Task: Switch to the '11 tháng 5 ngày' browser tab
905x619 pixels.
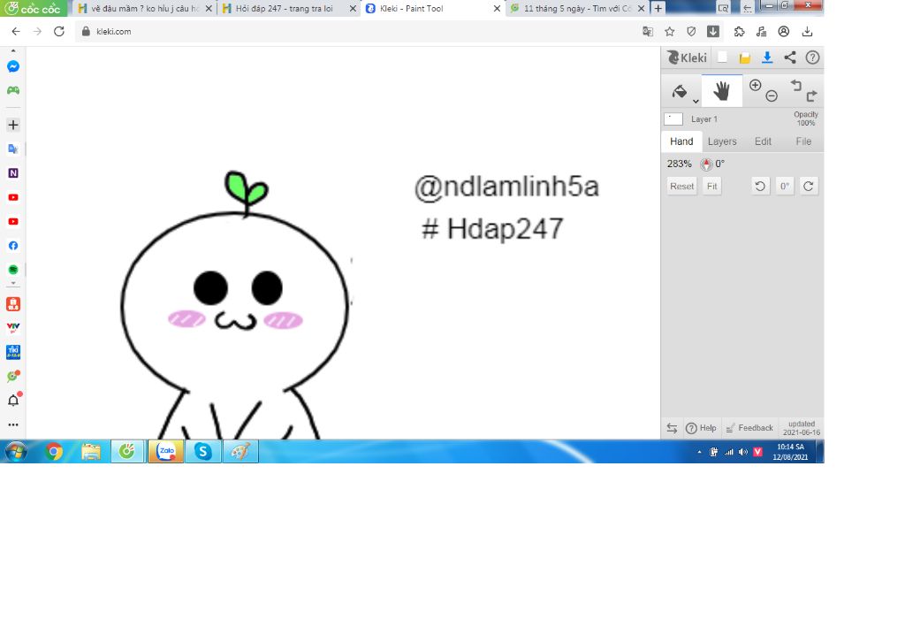Action: (x=577, y=9)
